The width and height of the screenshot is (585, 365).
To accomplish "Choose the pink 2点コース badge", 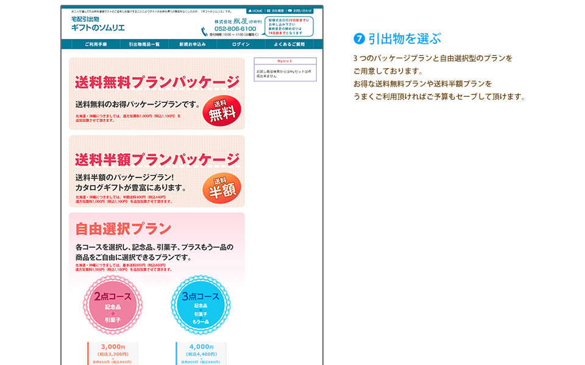I will pos(113,305).
